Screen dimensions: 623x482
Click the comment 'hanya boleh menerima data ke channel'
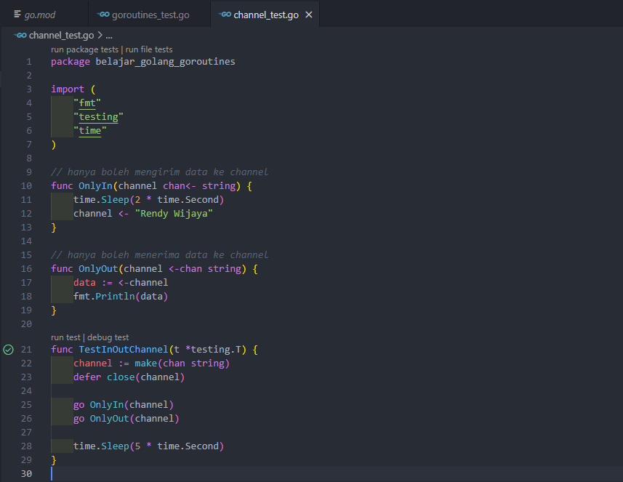(x=159, y=255)
